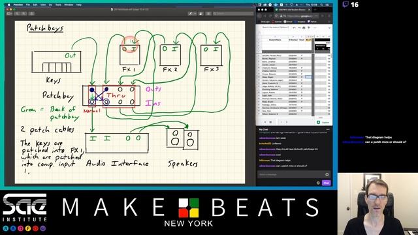The height and width of the screenshot is (235, 418).
Task: Open Spotlight search in the menu bar
Action: (x=322, y=5)
